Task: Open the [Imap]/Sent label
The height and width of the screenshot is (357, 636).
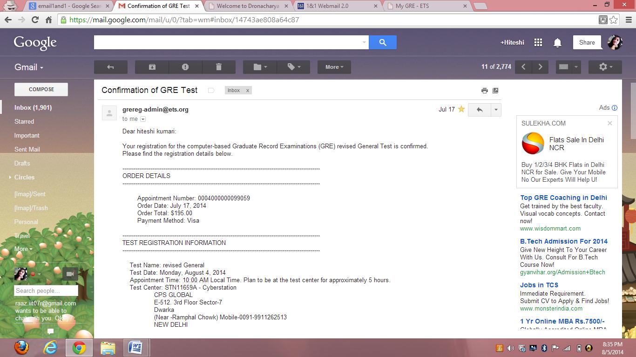Action: (x=30, y=194)
